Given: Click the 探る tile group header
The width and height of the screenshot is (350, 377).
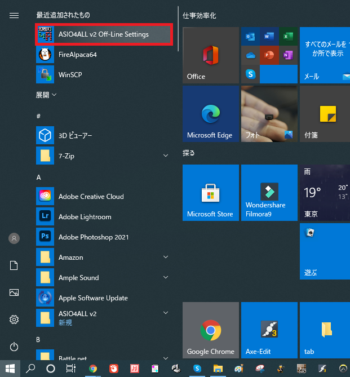Looking at the screenshot, I should click(188, 153).
